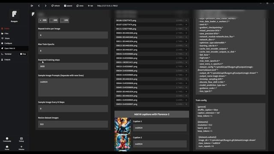Open the Caption 1 image thumbnail
This screenshot has width=274, height=154.
pos(123,126)
